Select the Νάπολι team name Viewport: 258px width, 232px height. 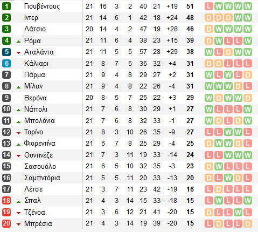tap(36, 109)
